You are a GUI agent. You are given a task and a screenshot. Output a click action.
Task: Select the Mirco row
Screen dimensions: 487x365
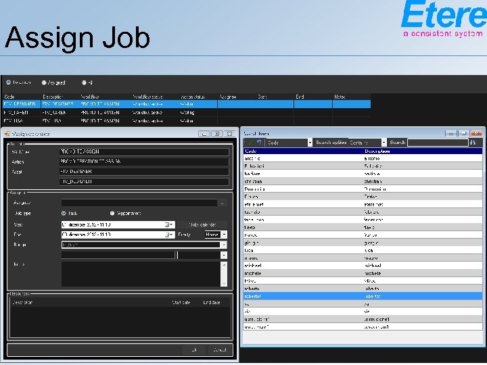[x=363, y=281]
